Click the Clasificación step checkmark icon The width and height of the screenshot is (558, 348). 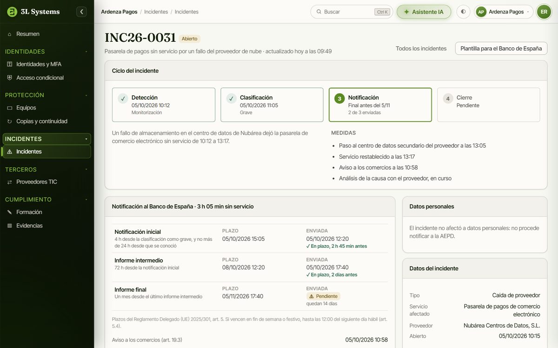pyautogui.click(x=231, y=98)
